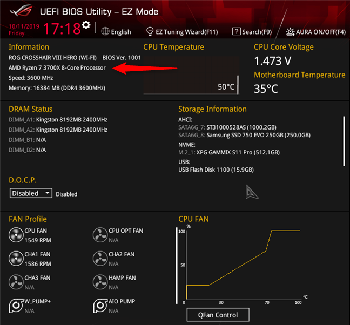Select the CPU FAN icon
Screen dimensions: 350x325
pos(16,235)
